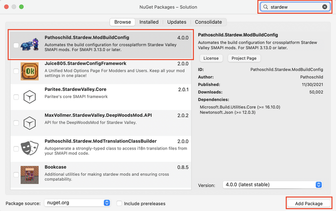Screen dimensions: 336x211
Task: Switch to the Browse tab
Action: (x=123, y=22)
